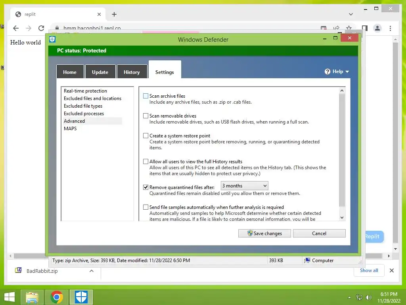The image size is (406, 305).
Task: Bookmark this page with star icon
Action: point(349,28)
